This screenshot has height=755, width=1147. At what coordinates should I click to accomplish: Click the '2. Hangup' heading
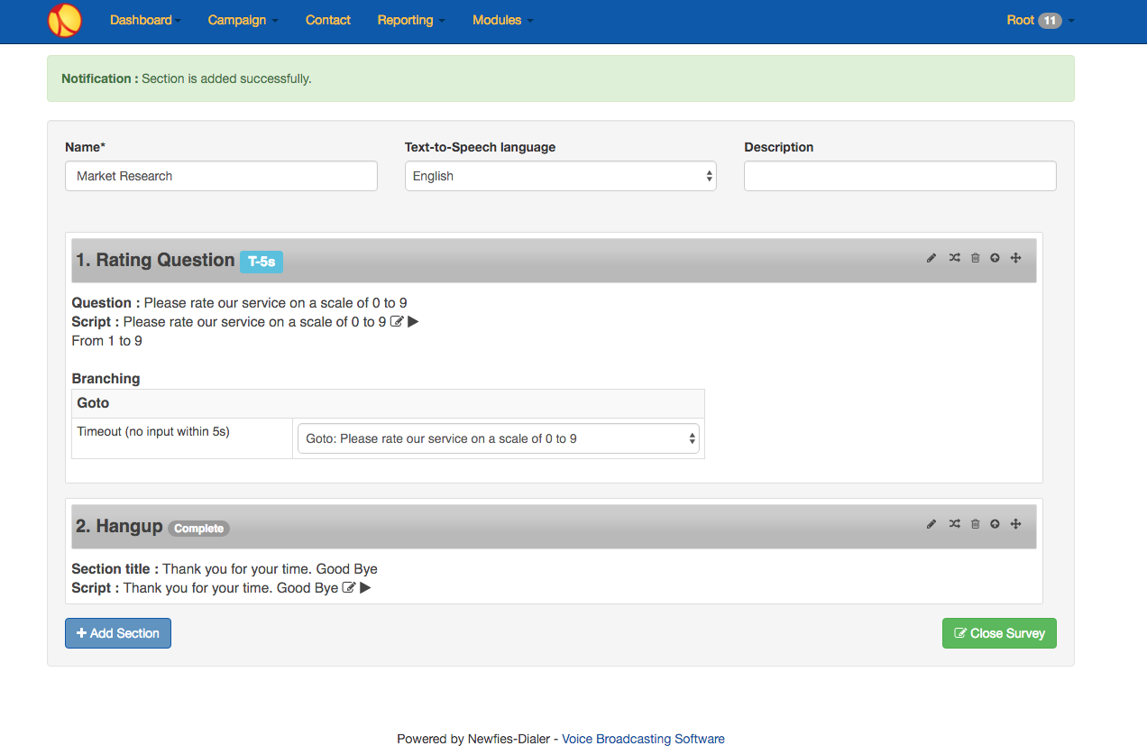pos(119,526)
